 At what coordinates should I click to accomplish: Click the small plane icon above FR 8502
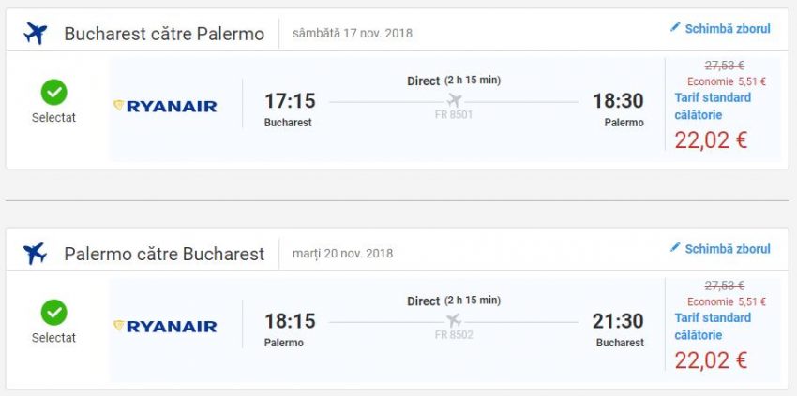[455, 321]
